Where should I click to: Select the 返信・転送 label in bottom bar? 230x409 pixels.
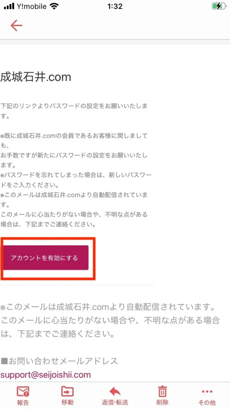pos(115,403)
